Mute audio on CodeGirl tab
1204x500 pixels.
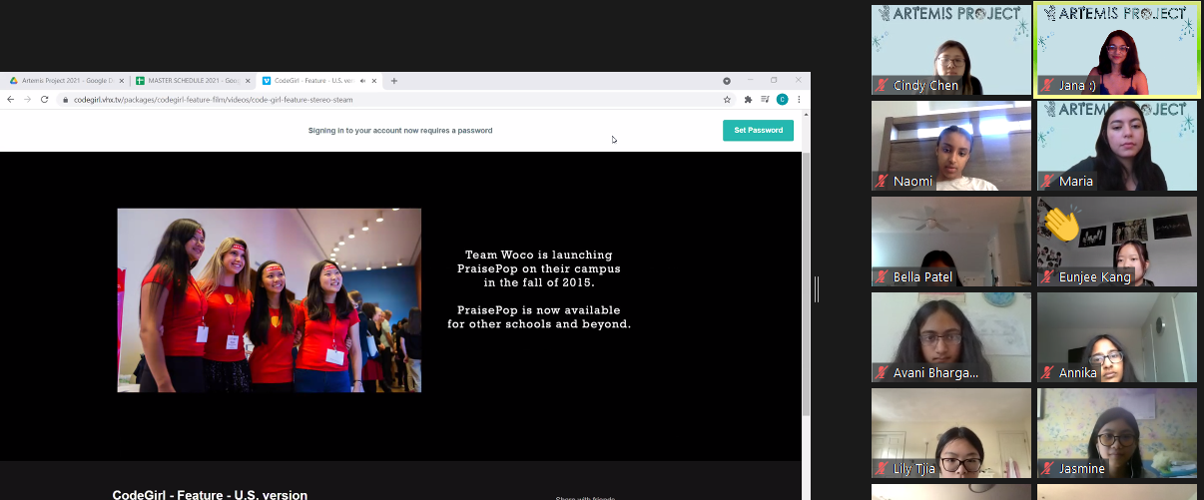[x=362, y=81]
